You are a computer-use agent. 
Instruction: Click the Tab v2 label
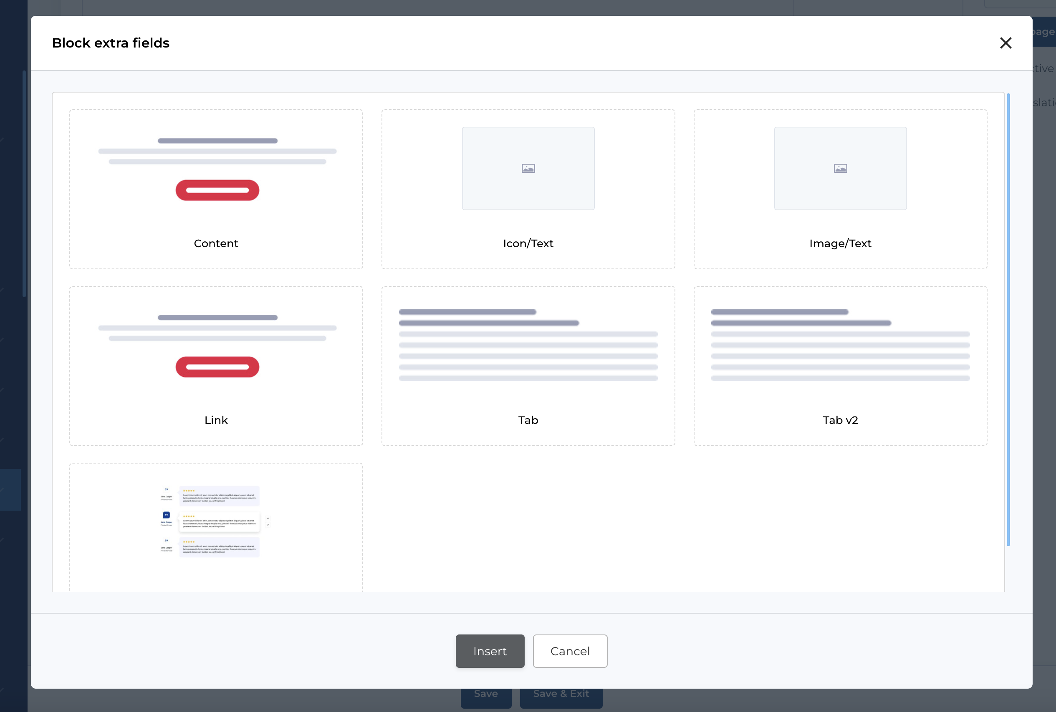click(840, 420)
